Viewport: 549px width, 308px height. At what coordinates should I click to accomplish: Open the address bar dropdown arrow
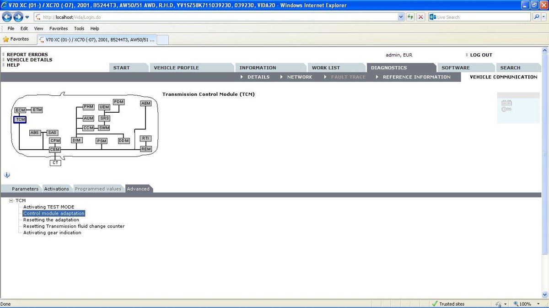(x=401, y=17)
